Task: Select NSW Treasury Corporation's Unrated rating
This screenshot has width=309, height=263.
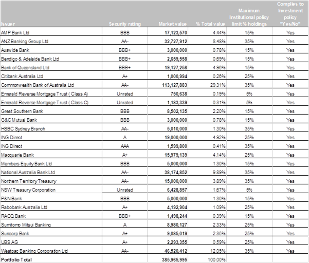Action: (125, 190)
